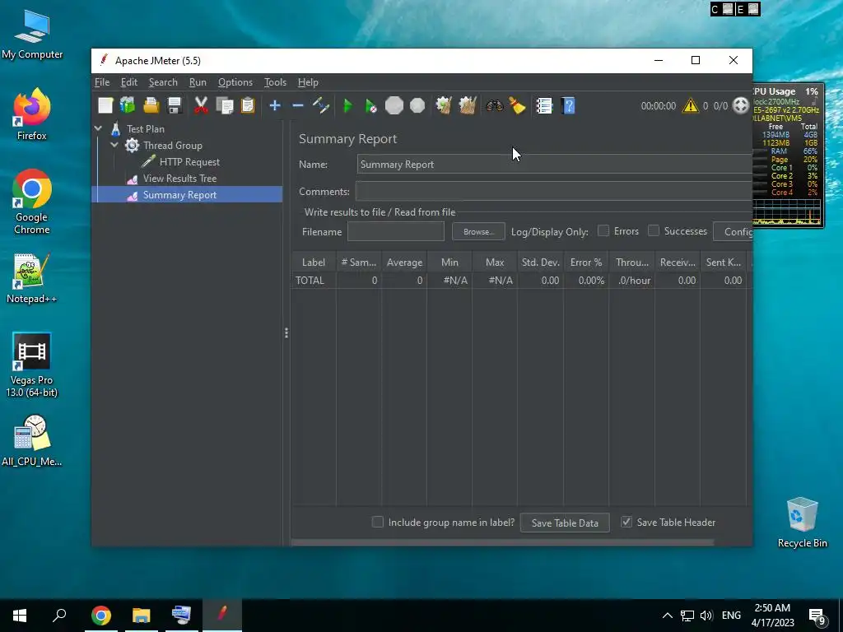The width and height of the screenshot is (843, 632).
Task: Click the New test plan toolbar icon
Action: coord(105,105)
